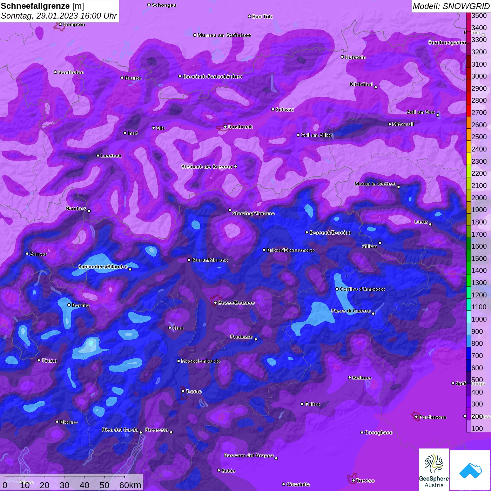Select the orange 2500 m legend swatch

point(469,135)
